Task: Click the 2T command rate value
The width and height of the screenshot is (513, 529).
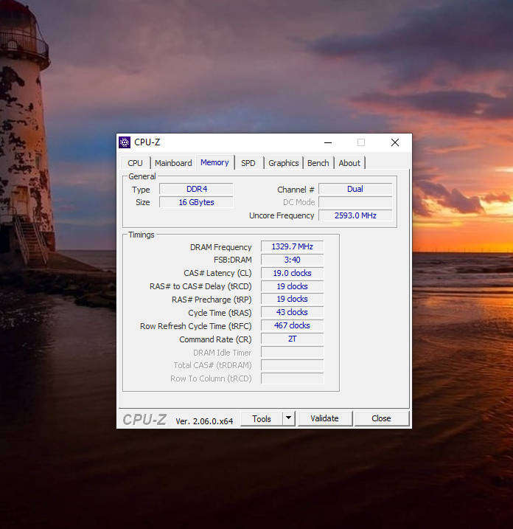Action: click(x=292, y=339)
